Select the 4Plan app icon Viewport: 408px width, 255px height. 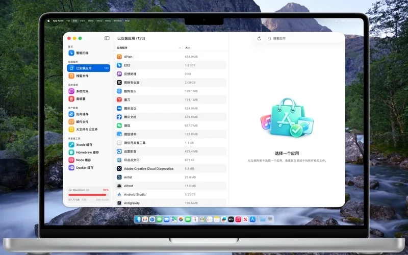pos(119,57)
